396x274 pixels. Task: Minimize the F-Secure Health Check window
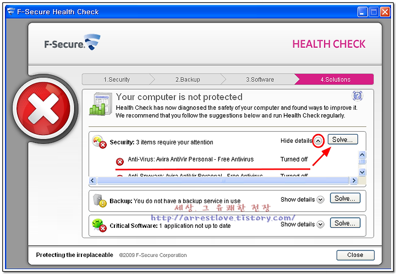tap(362, 12)
